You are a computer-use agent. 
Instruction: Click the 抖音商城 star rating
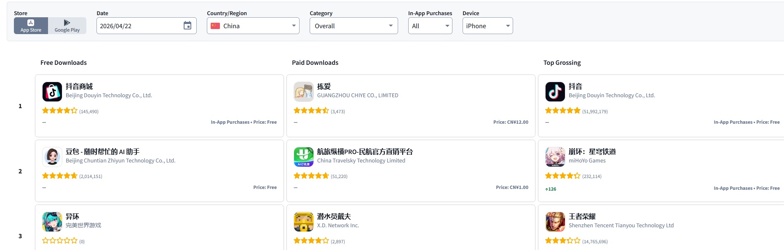coord(60,111)
